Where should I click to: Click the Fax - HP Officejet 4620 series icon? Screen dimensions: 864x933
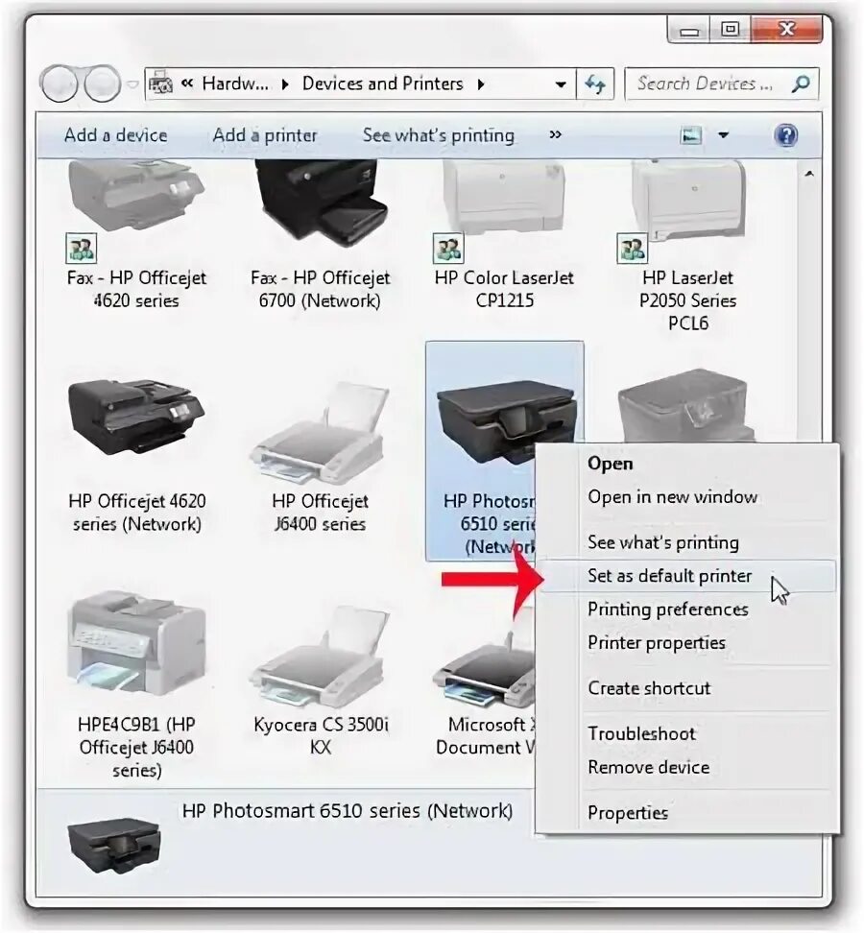coord(136,197)
